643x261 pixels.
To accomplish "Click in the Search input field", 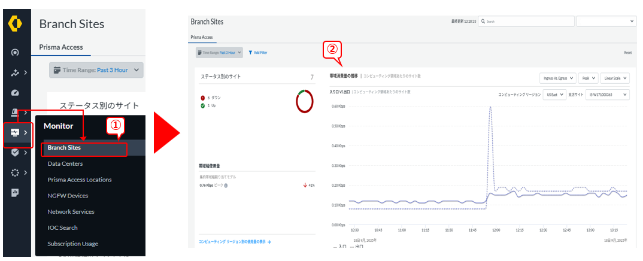I will click(x=527, y=21).
